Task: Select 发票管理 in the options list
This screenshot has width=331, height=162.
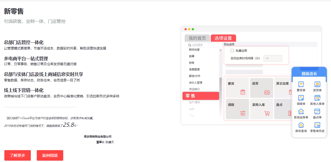Action: coord(194,69)
